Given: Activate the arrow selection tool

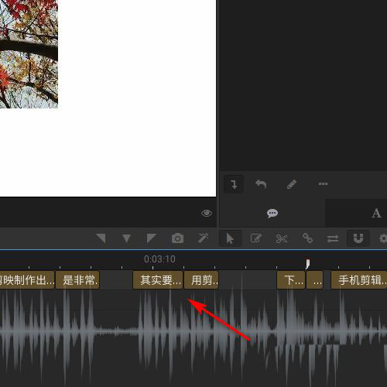Looking at the screenshot, I should (230, 238).
